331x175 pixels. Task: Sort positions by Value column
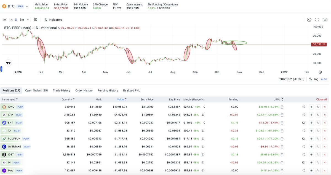point(122,99)
